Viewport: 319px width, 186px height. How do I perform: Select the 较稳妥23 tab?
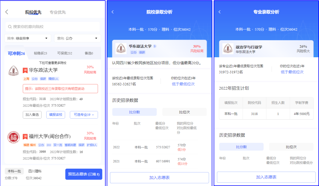point(40,53)
